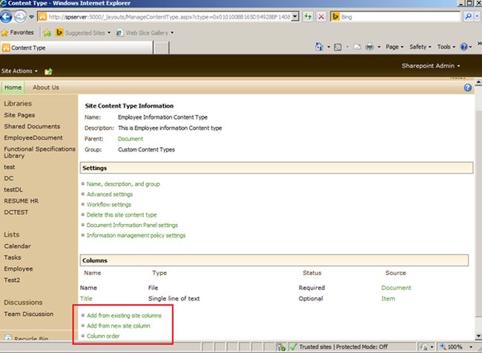The image size is (482, 353).
Task: Click the IE Help question mark icon
Action: pyautogui.click(x=463, y=47)
